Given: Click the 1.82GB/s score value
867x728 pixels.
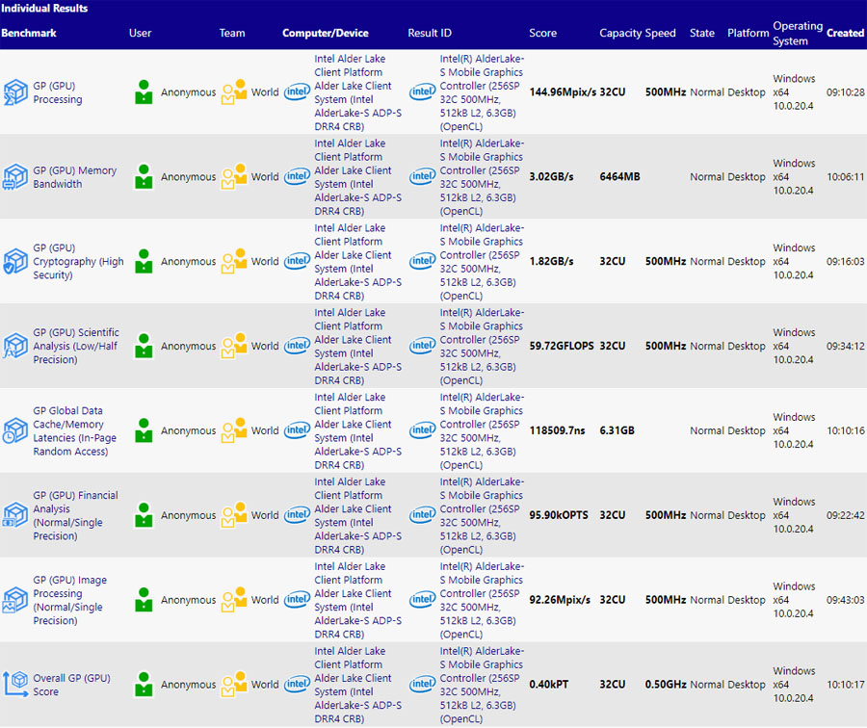Looking at the screenshot, I should (x=551, y=262).
